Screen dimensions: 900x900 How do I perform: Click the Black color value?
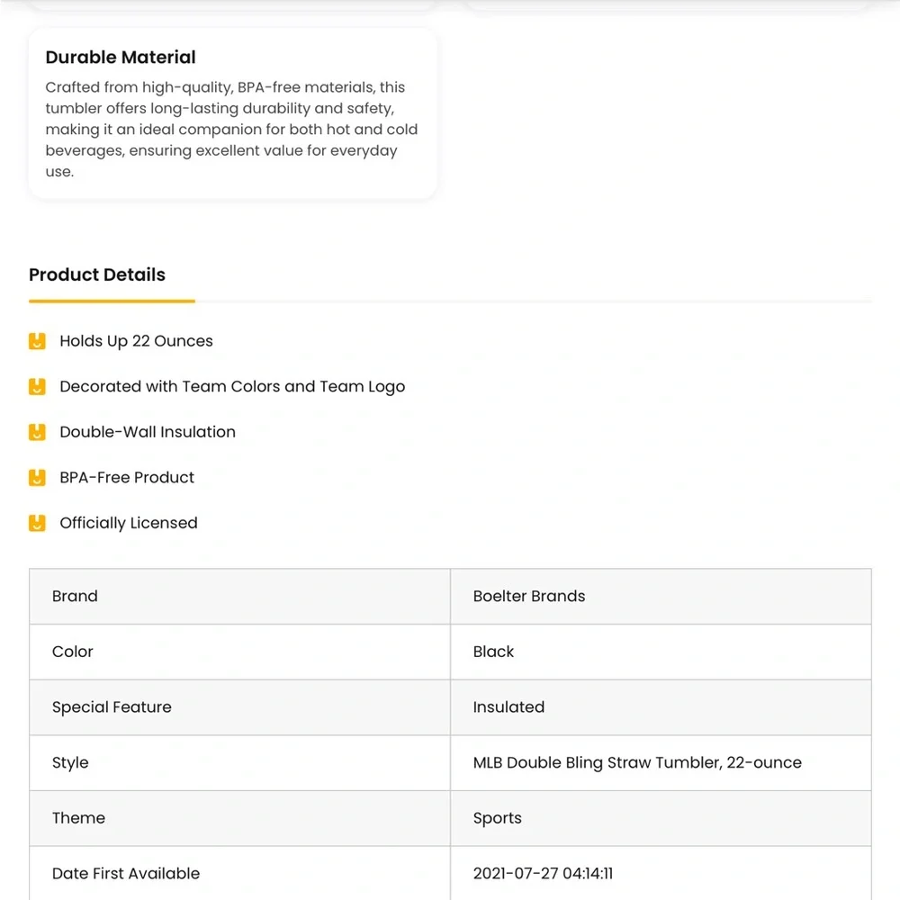point(493,652)
